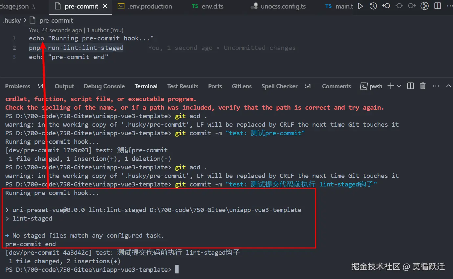Open the Spell Checker panel tab
The width and height of the screenshot is (453, 279).
click(279, 86)
